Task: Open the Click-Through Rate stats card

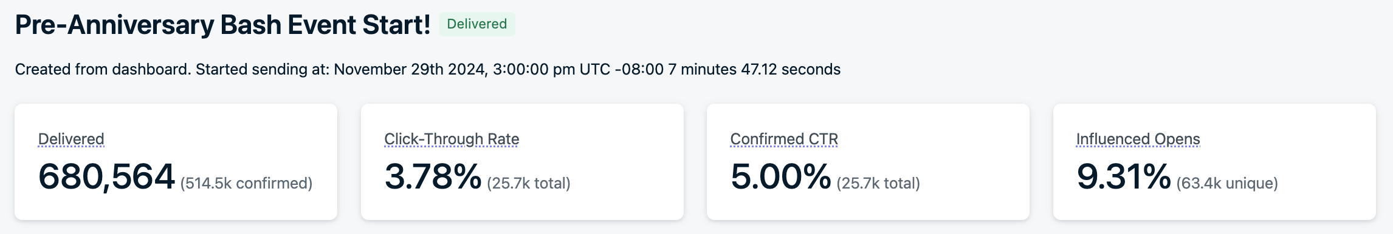Action: point(522,162)
